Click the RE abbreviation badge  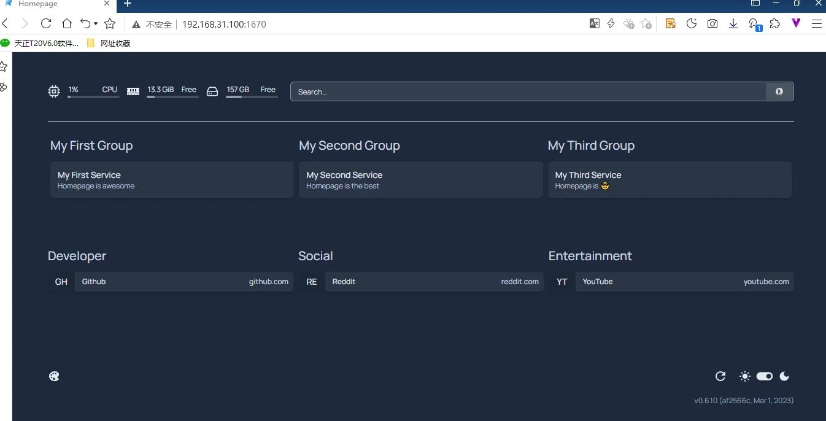pyautogui.click(x=312, y=282)
